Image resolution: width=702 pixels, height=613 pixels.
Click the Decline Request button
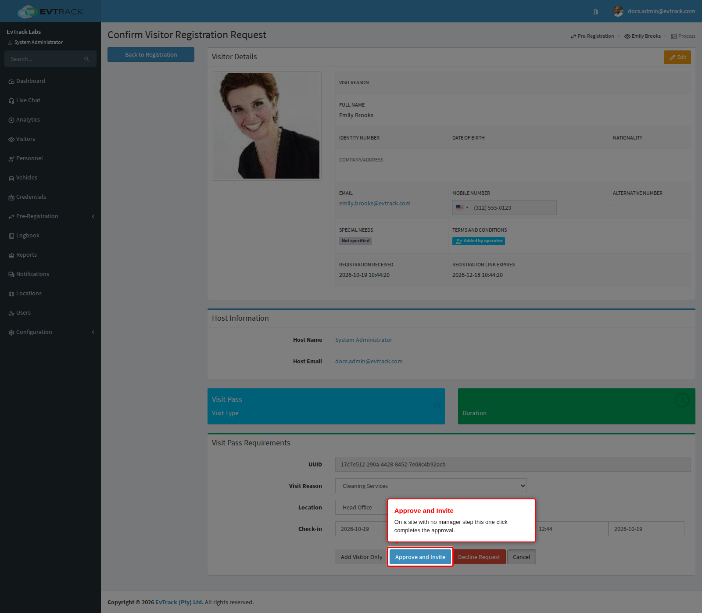point(479,557)
